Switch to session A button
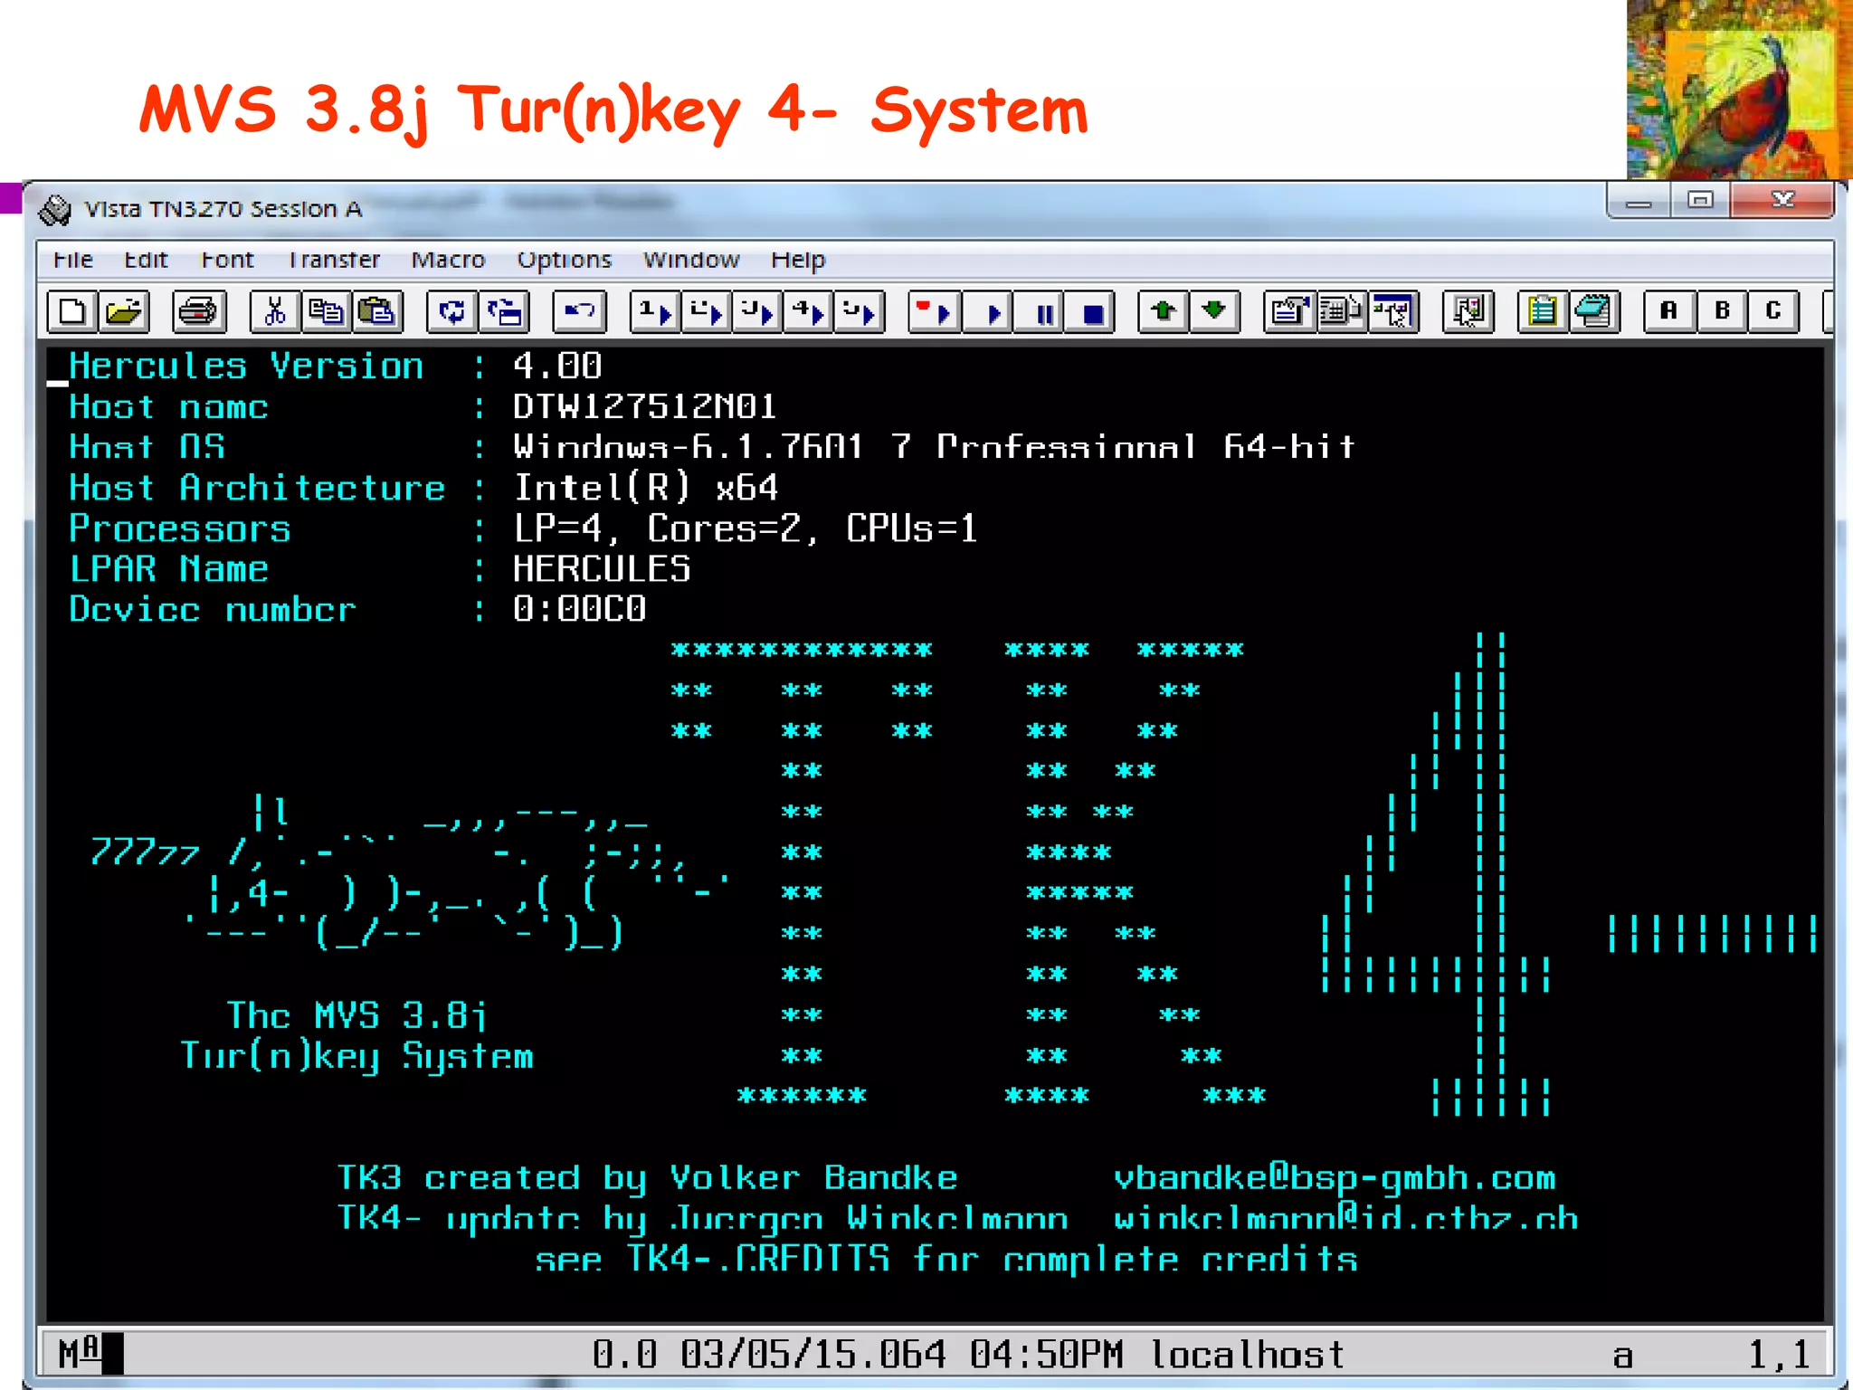Viewport: 1853px width, 1390px height. [1669, 312]
